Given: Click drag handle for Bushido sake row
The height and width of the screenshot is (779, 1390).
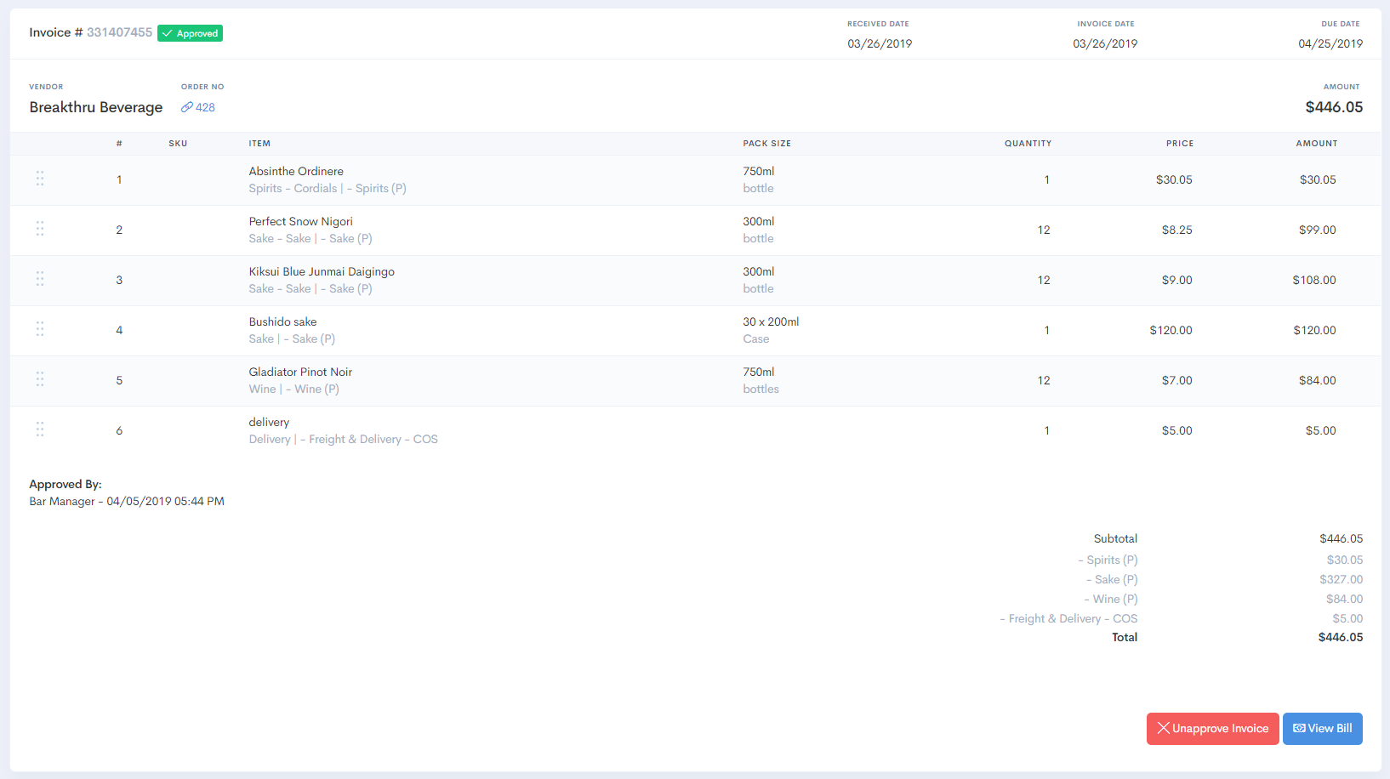Looking at the screenshot, I should click(40, 329).
